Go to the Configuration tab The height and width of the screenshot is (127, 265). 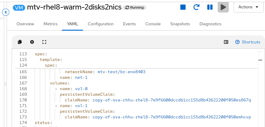point(101,24)
